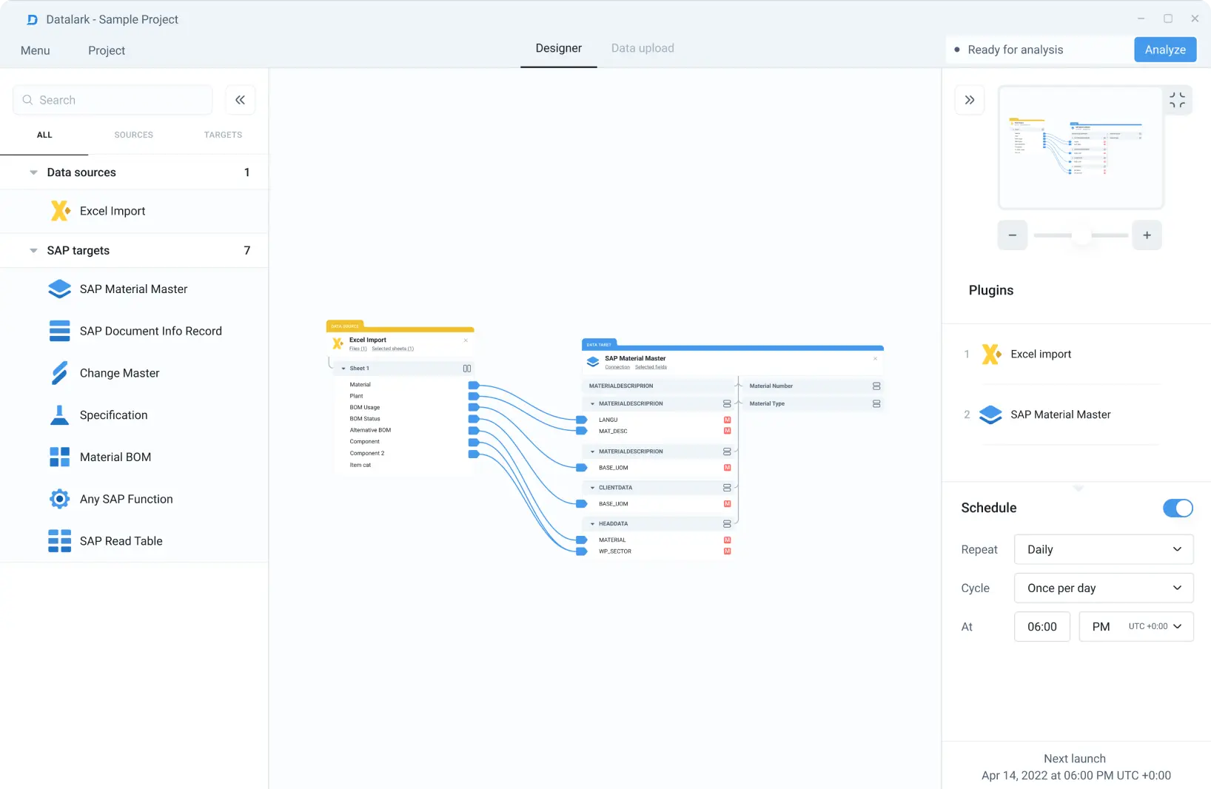Screen dimensions: 1211x789
Task: Select the Specification flask icon
Action: click(x=59, y=415)
